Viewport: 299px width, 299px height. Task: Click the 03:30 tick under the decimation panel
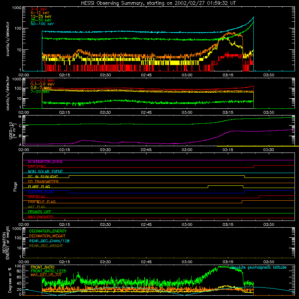(x=269, y=262)
